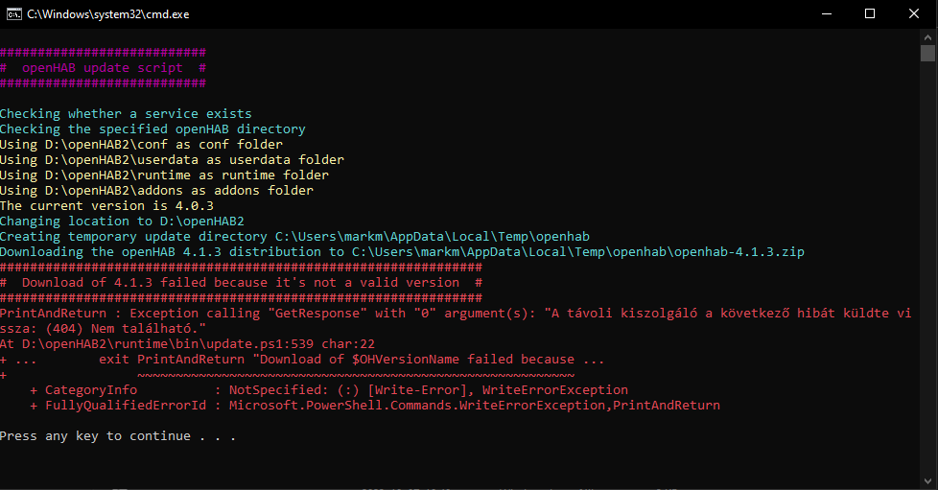Minimize the cmd.exe window
Image resolution: width=938 pixels, height=490 pixels.
pos(825,13)
